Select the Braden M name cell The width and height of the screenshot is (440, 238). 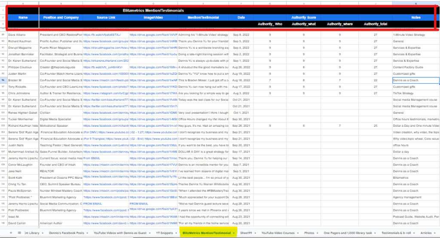23,80
